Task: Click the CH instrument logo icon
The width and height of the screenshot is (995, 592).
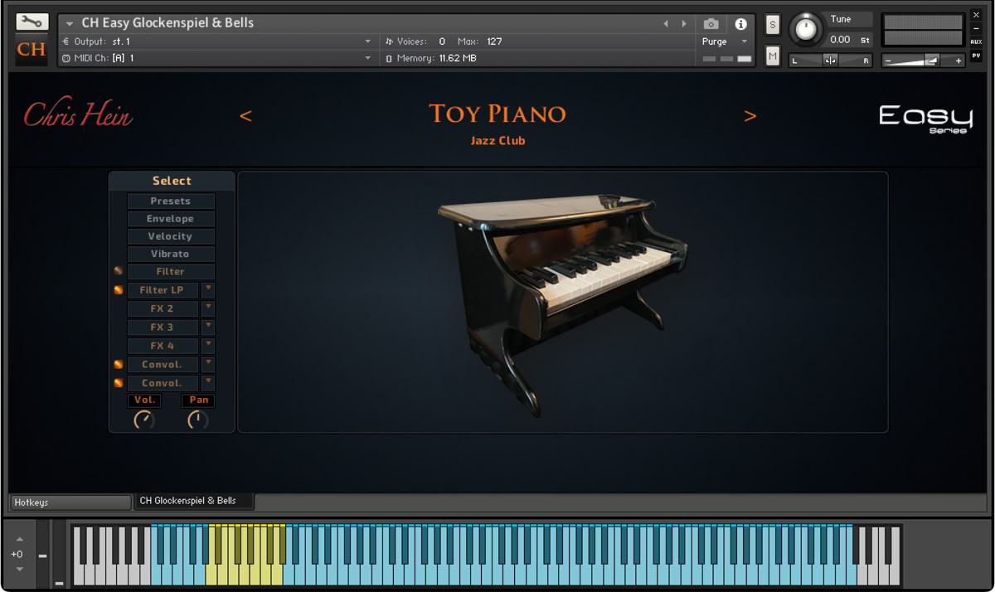Action: click(x=32, y=50)
